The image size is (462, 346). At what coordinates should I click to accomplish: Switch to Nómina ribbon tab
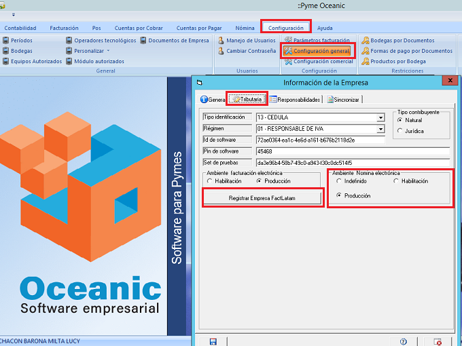tap(245, 28)
